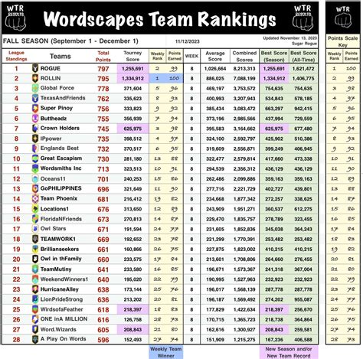The height and width of the screenshot is (359, 363).
Task: Click the TeamMutiny team badge icon
Action: coord(35,269)
